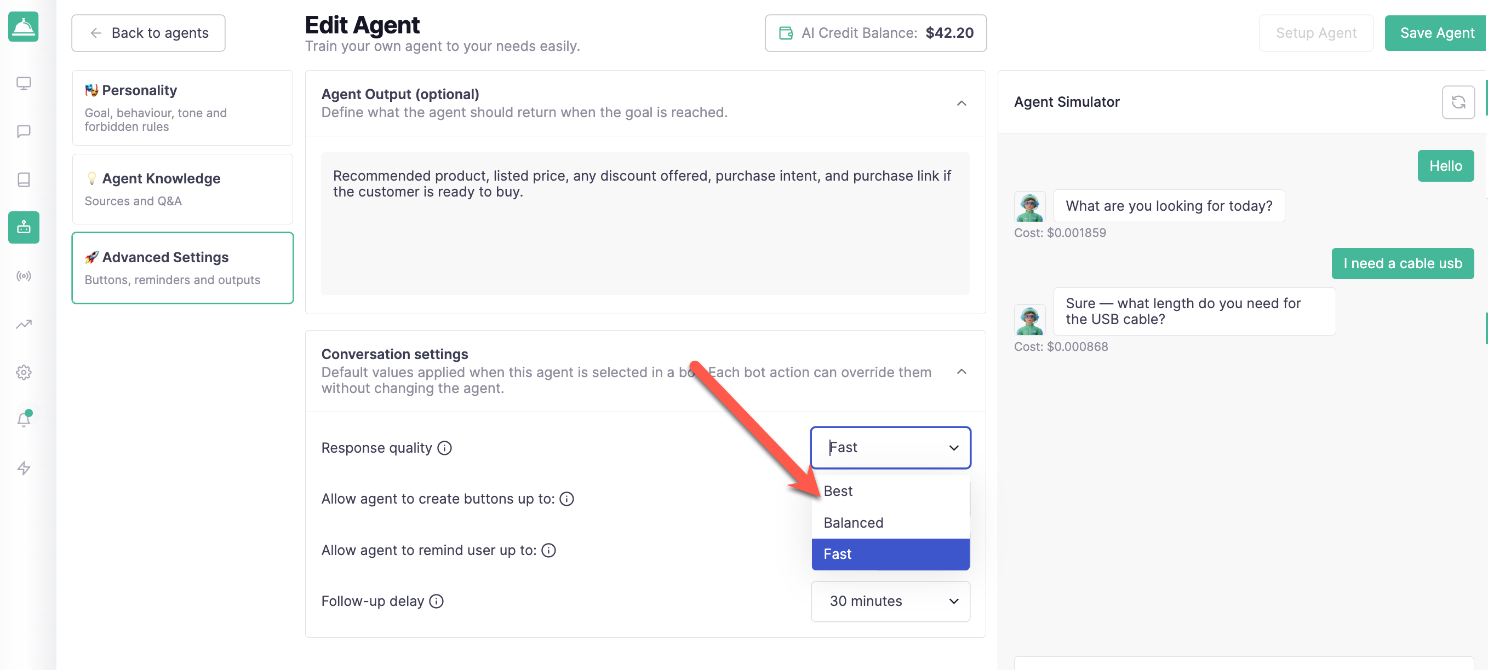Switch to the Personality tab
This screenshot has width=1488, height=670.
182,108
